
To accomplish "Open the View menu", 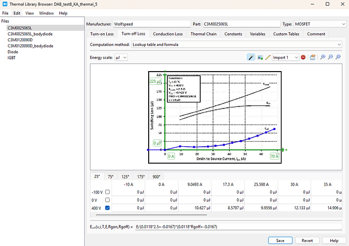I will (30, 13).
